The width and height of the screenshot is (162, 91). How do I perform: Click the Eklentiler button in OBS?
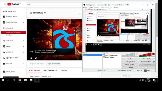click(130, 67)
